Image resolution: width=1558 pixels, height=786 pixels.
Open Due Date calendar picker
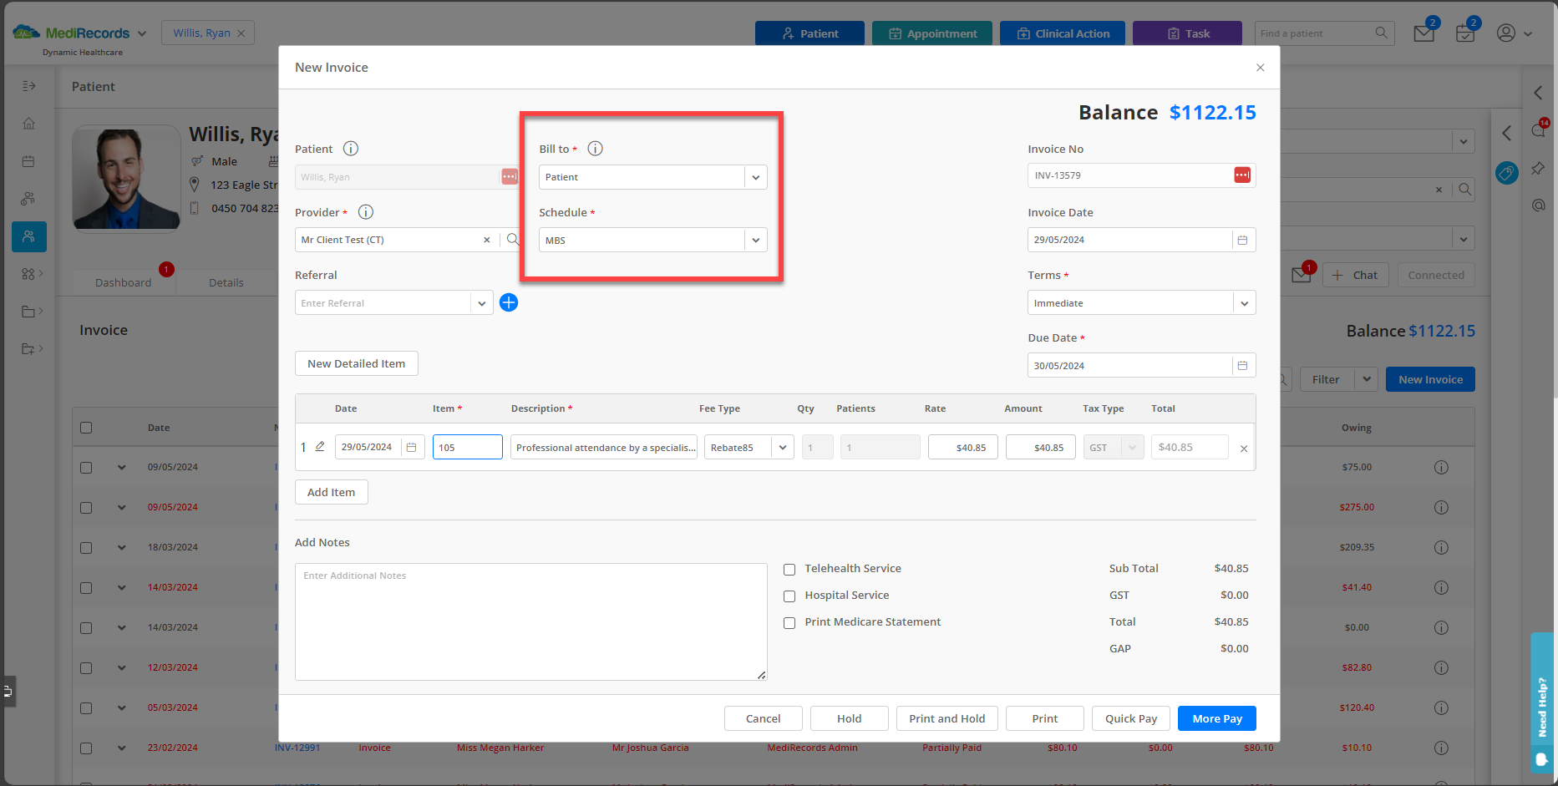(1242, 366)
